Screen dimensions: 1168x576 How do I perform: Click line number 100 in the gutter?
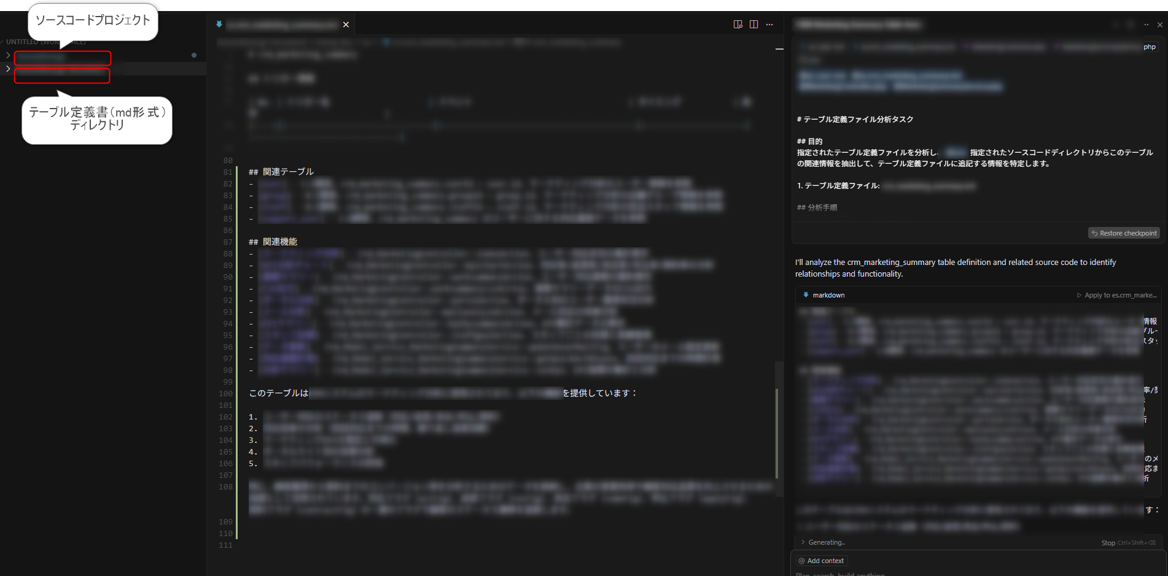pyautogui.click(x=225, y=394)
